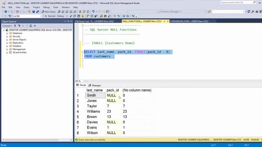The height and width of the screenshot is (147, 262).
Task: Click the pack_id column header
Action: coord(113,90)
